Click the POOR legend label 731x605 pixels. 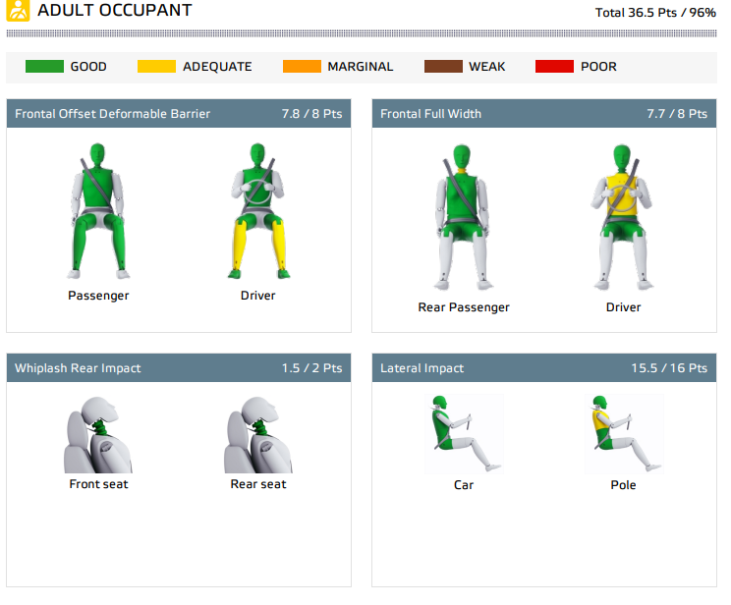(x=598, y=67)
